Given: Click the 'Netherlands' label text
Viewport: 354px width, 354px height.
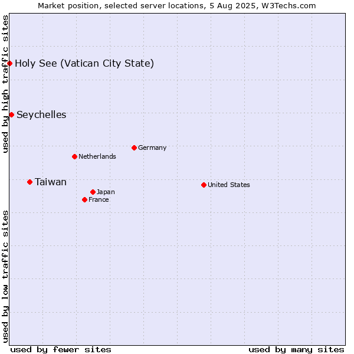Looking at the screenshot, I should 97,156.
